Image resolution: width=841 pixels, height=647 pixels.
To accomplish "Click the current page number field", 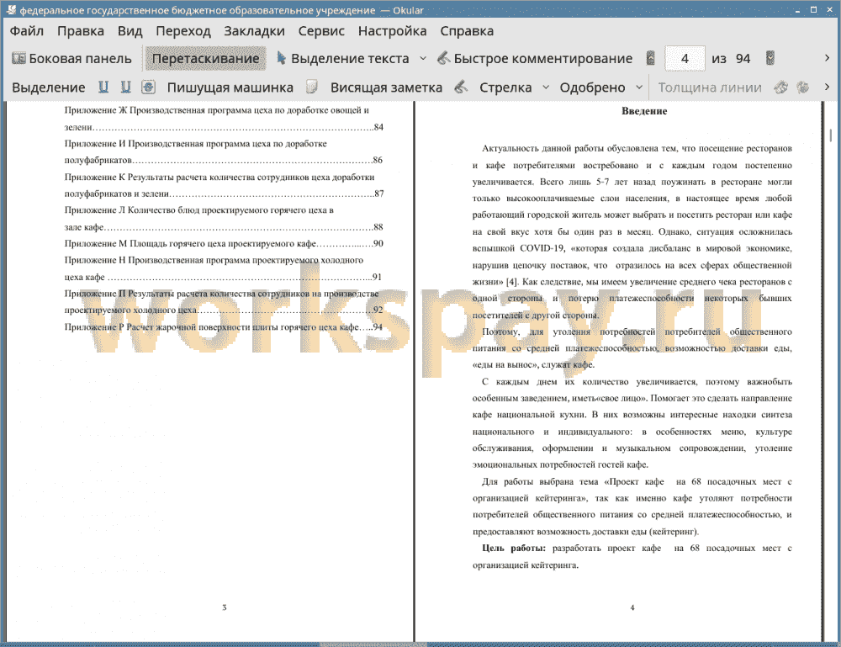I will tap(685, 59).
